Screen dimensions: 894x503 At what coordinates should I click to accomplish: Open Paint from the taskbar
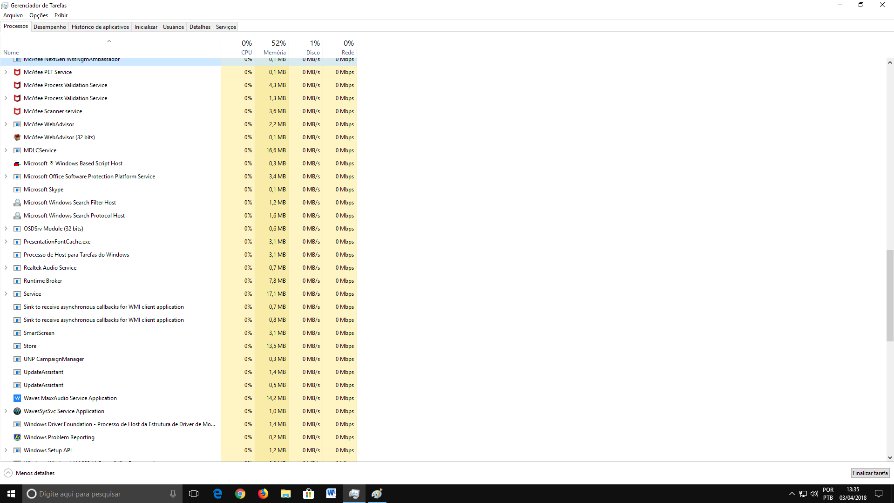pos(377,494)
